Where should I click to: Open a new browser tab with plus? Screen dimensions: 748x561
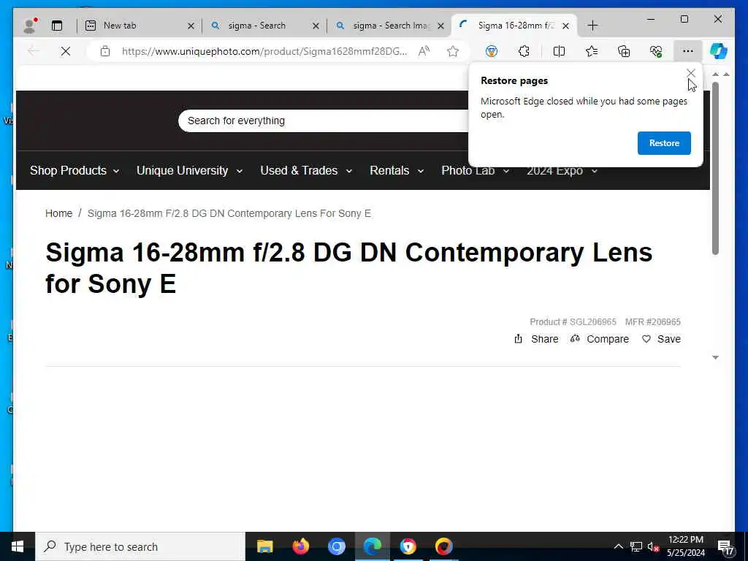592,26
